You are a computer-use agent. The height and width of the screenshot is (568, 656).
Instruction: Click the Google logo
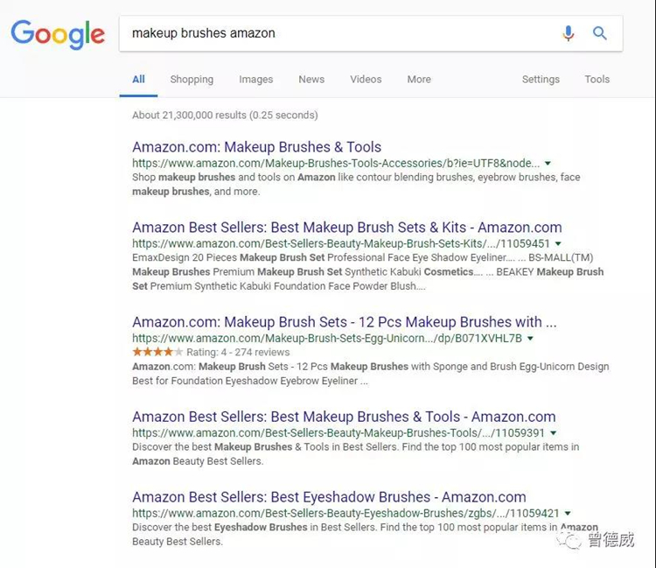[58, 34]
